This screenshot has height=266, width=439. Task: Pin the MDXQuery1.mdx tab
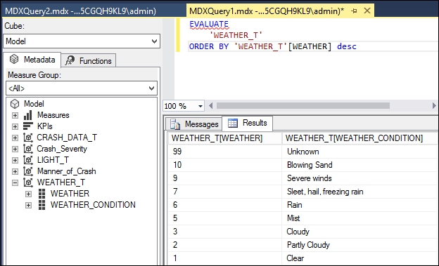tap(354, 11)
